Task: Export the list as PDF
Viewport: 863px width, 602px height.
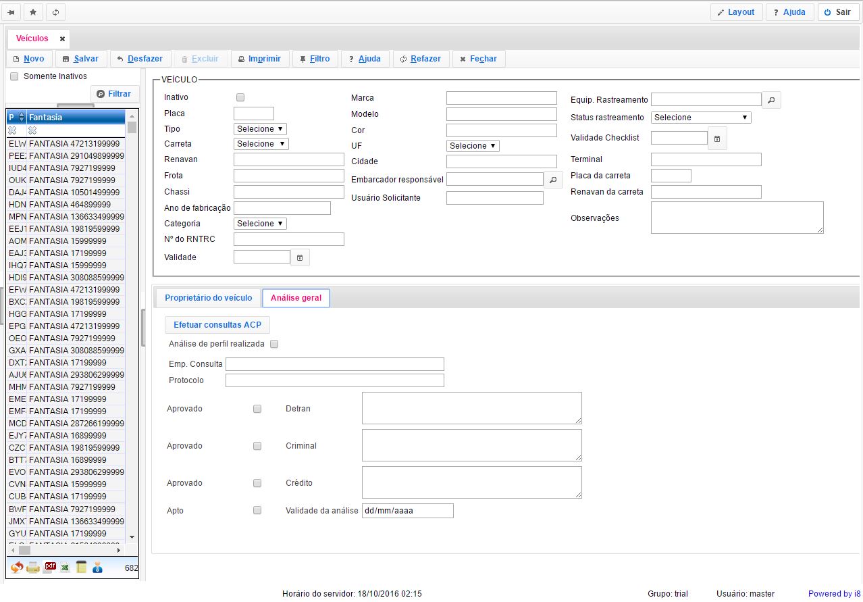Action: tap(50, 567)
